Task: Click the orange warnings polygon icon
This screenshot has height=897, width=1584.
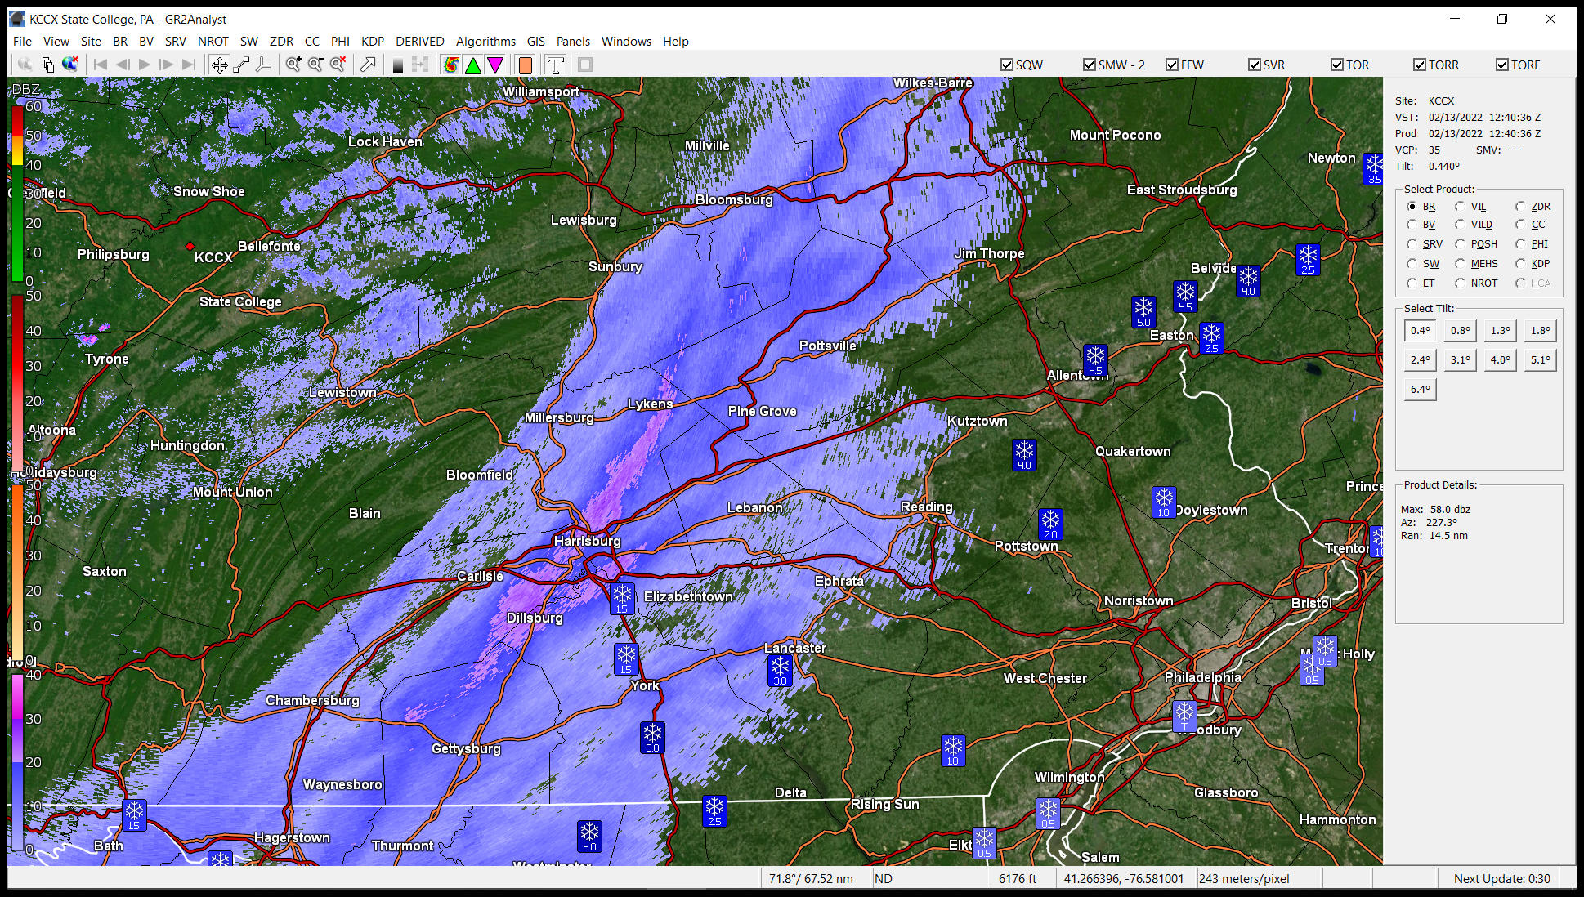Action: pyautogui.click(x=526, y=65)
